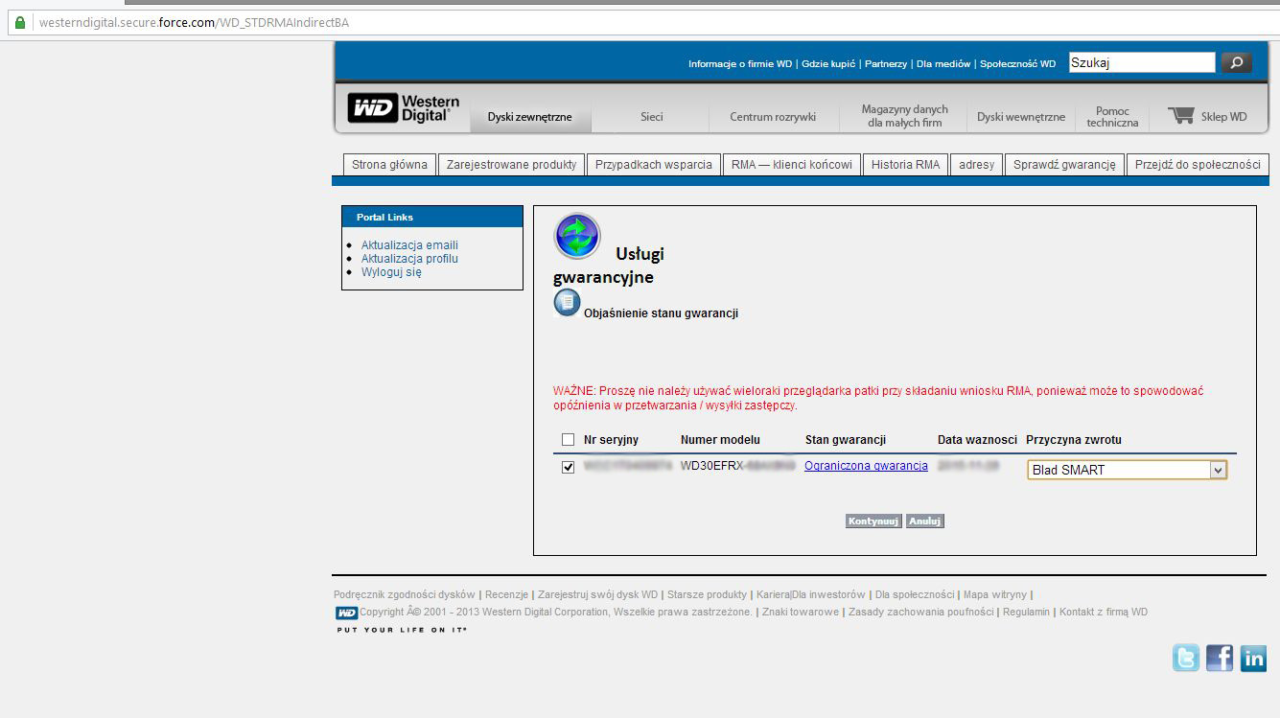Open the Gdzie kupić link
This screenshot has width=1280, height=718.
(x=828, y=64)
